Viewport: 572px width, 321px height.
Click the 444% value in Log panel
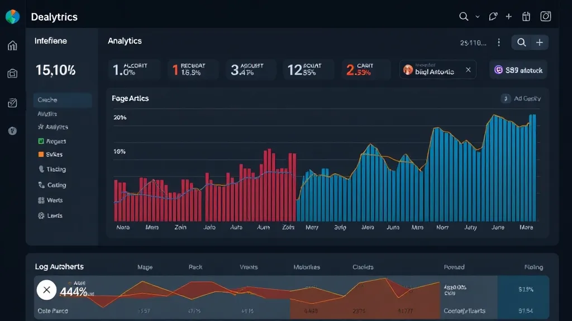[73, 292]
